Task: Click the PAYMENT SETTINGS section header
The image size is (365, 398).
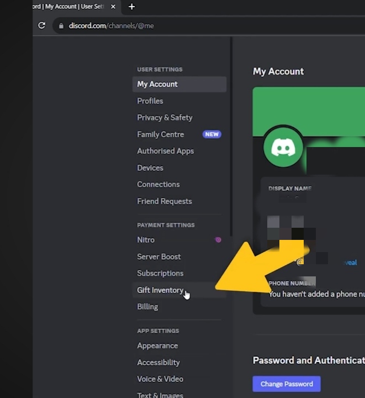Action: 166,225
